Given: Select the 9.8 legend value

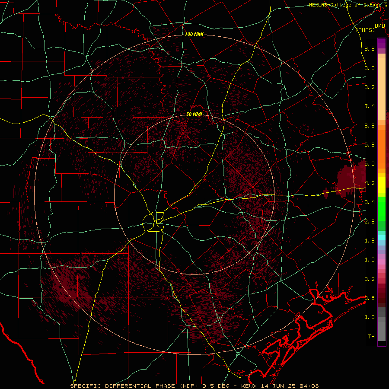Looking at the screenshot, I should coord(370,48).
